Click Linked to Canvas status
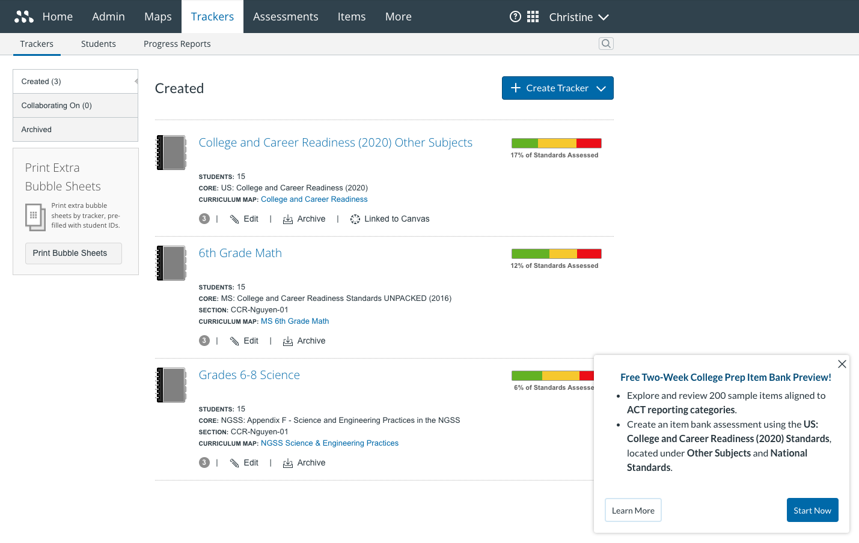 (390, 219)
